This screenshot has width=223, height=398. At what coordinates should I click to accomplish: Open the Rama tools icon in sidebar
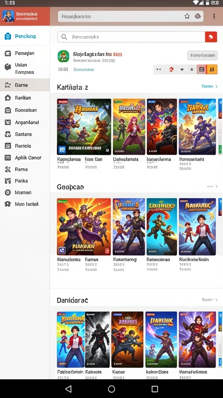(x=8, y=169)
